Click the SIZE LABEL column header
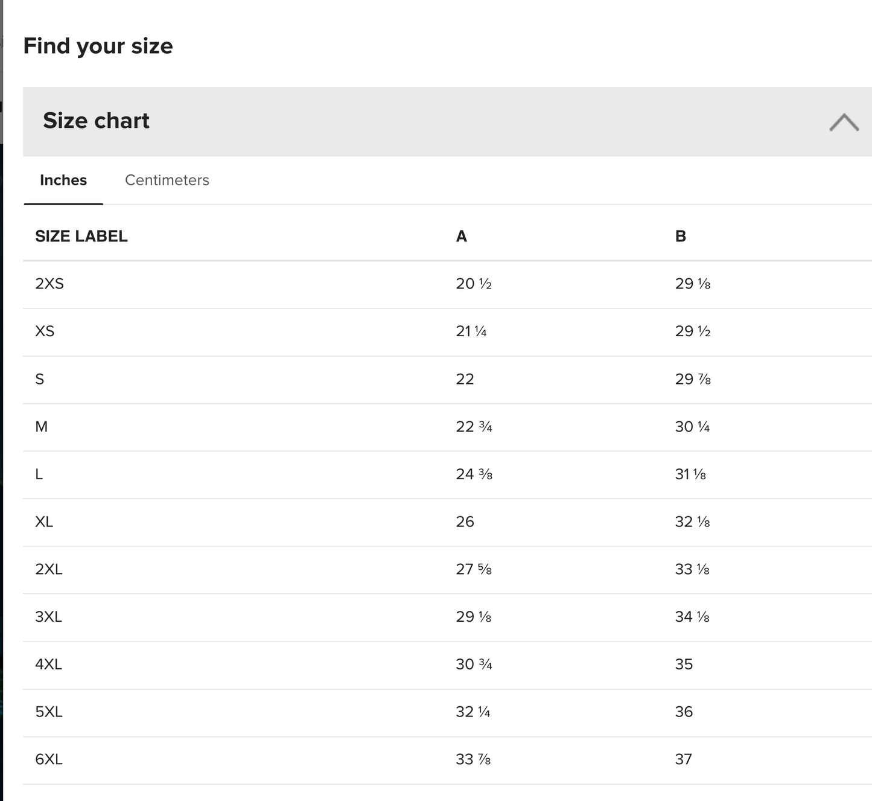Viewport: 872px width, 801px height. tap(81, 236)
